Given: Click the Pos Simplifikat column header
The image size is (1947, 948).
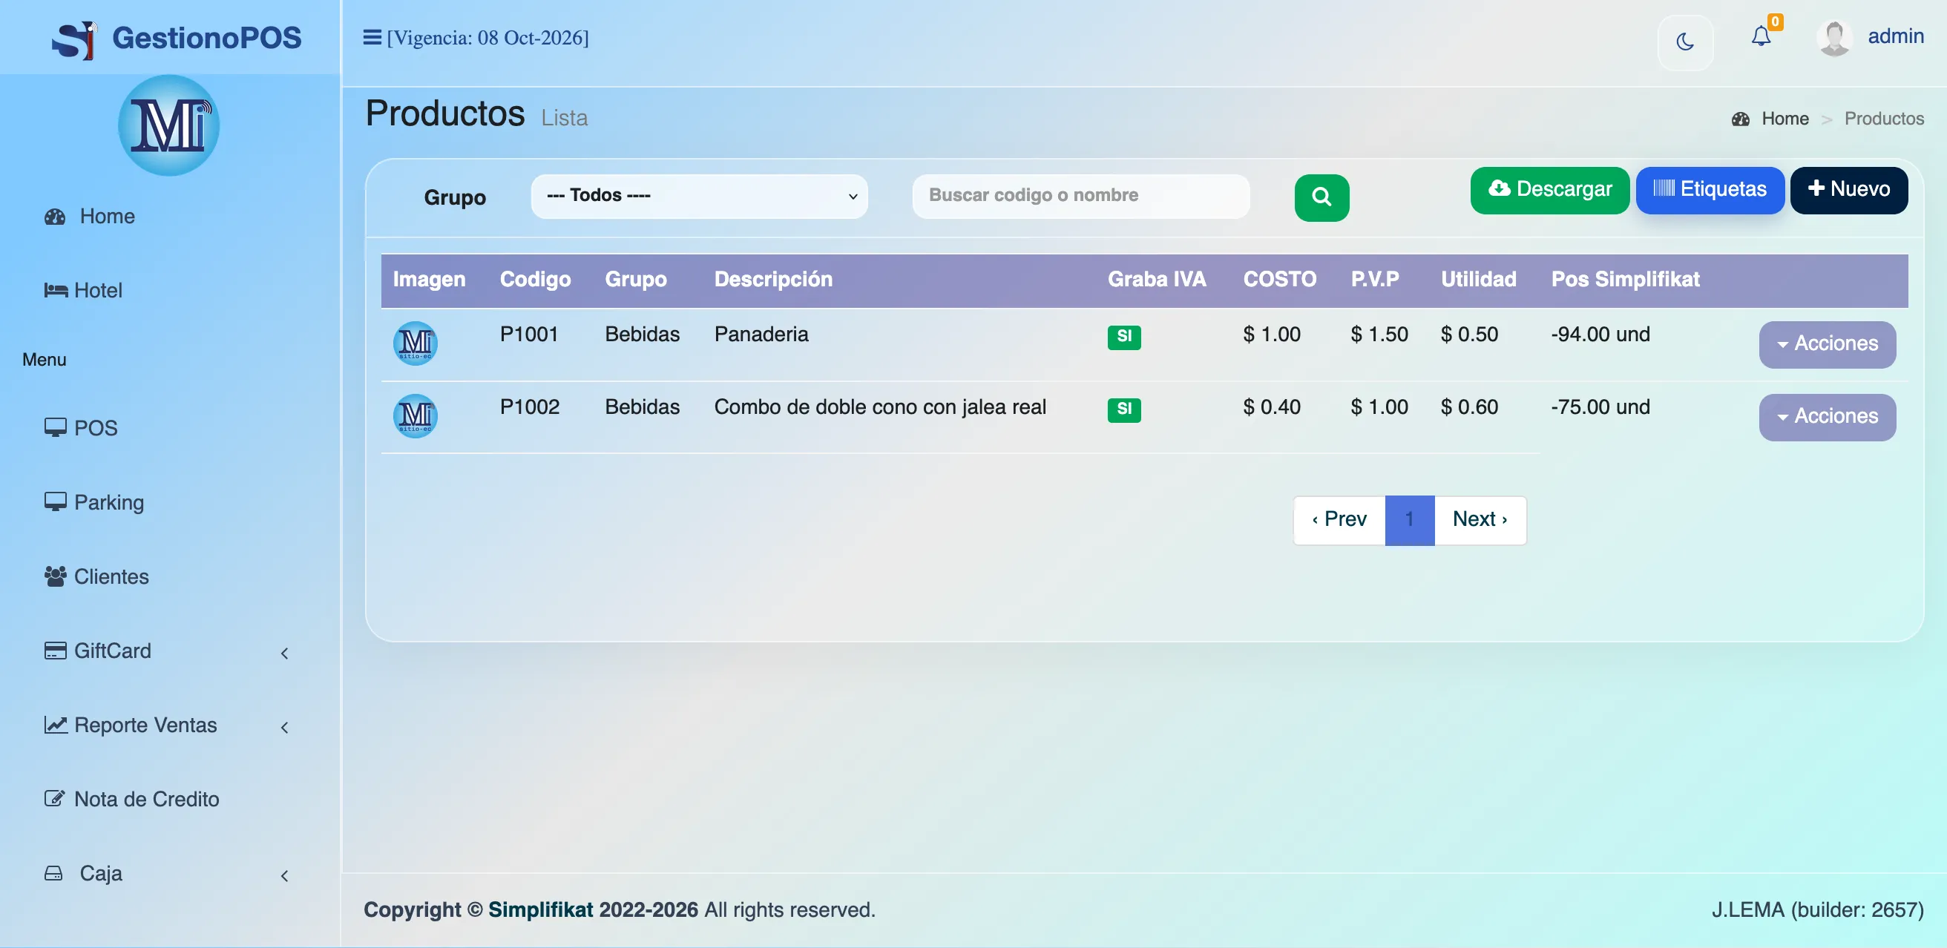Looking at the screenshot, I should [x=1625, y=280].
